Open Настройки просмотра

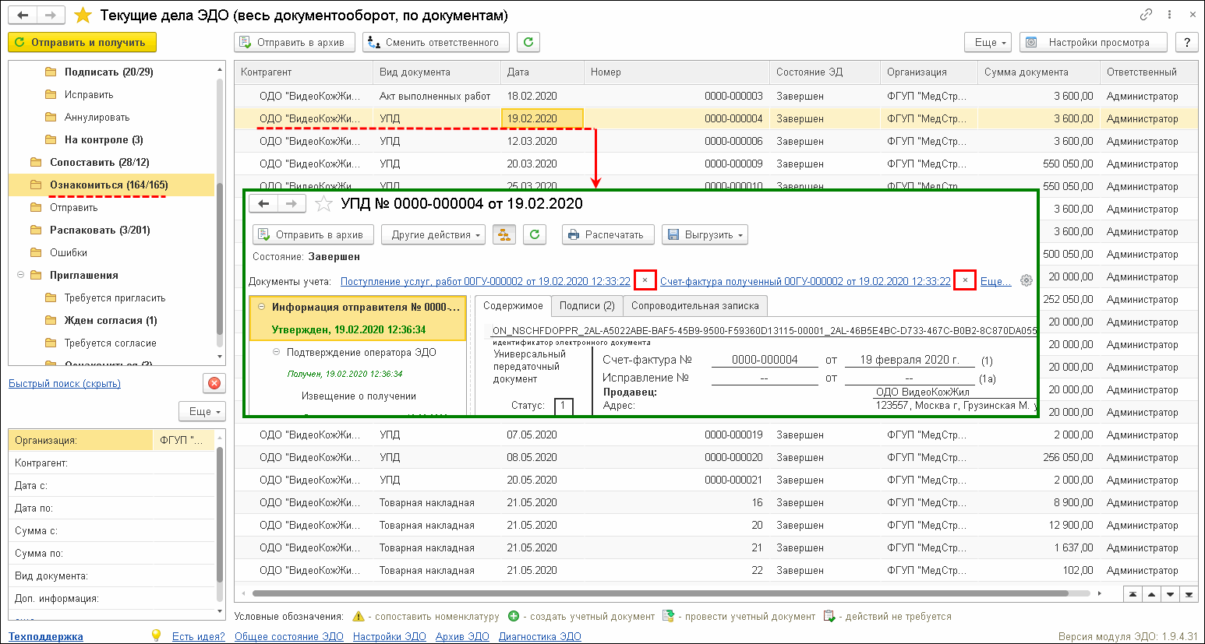point(1094,42)
